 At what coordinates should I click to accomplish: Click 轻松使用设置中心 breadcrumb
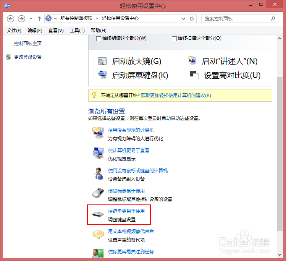pos(120,18)
